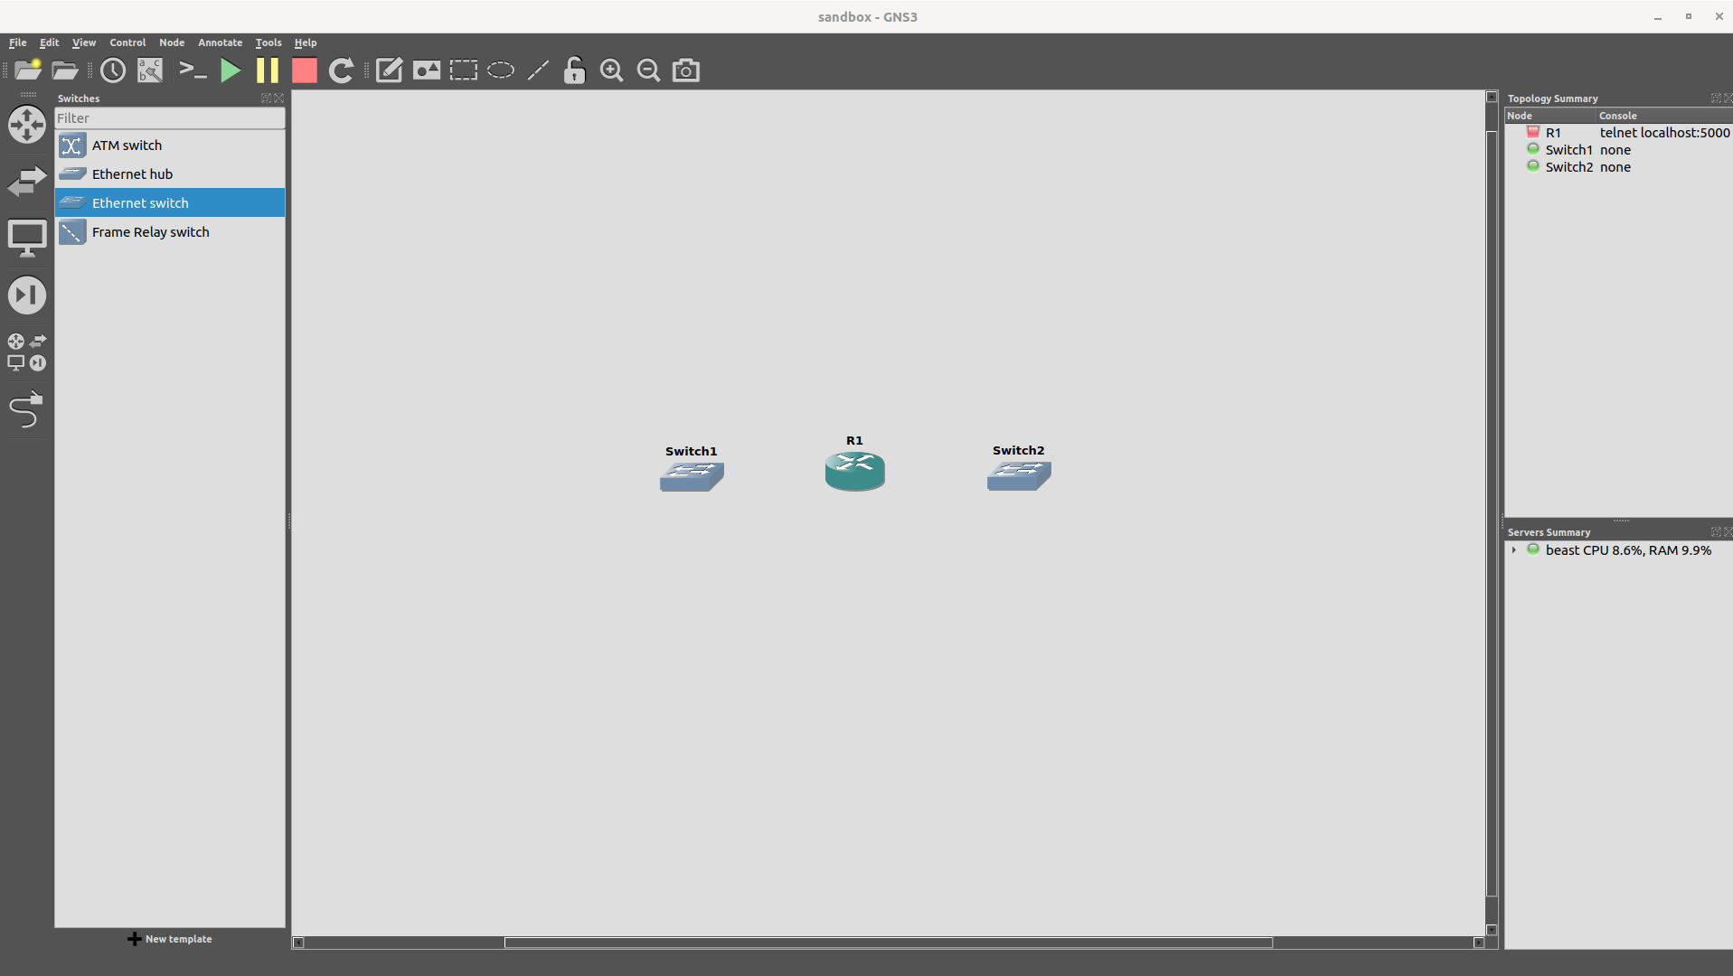Screen dimensions: 1733x976
Task: Click the canvas horizontal scrollbar
Action: pos(888,943)
